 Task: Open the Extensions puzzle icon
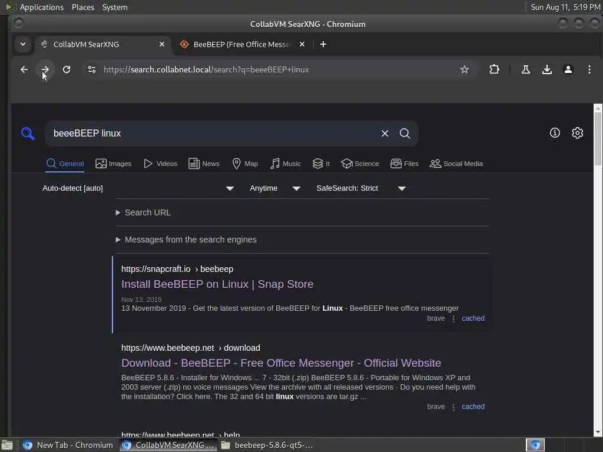click(x=494, y=69)
